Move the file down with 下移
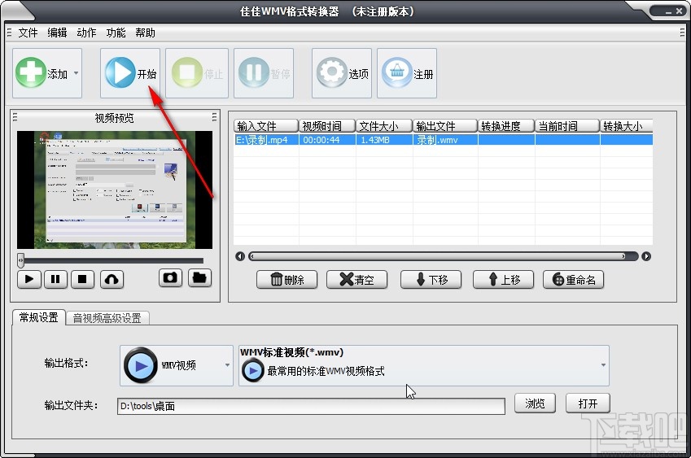Screen dimensions: 691x458 tap(431, 280)
